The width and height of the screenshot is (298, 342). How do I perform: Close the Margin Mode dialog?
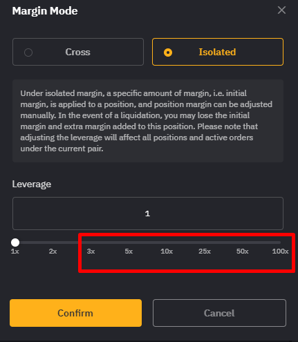(281, 10)
